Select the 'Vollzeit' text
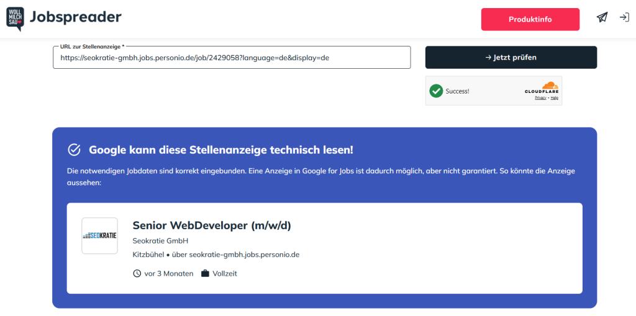The height and width of the screenshot is (316, 636). tap(225, 273)
